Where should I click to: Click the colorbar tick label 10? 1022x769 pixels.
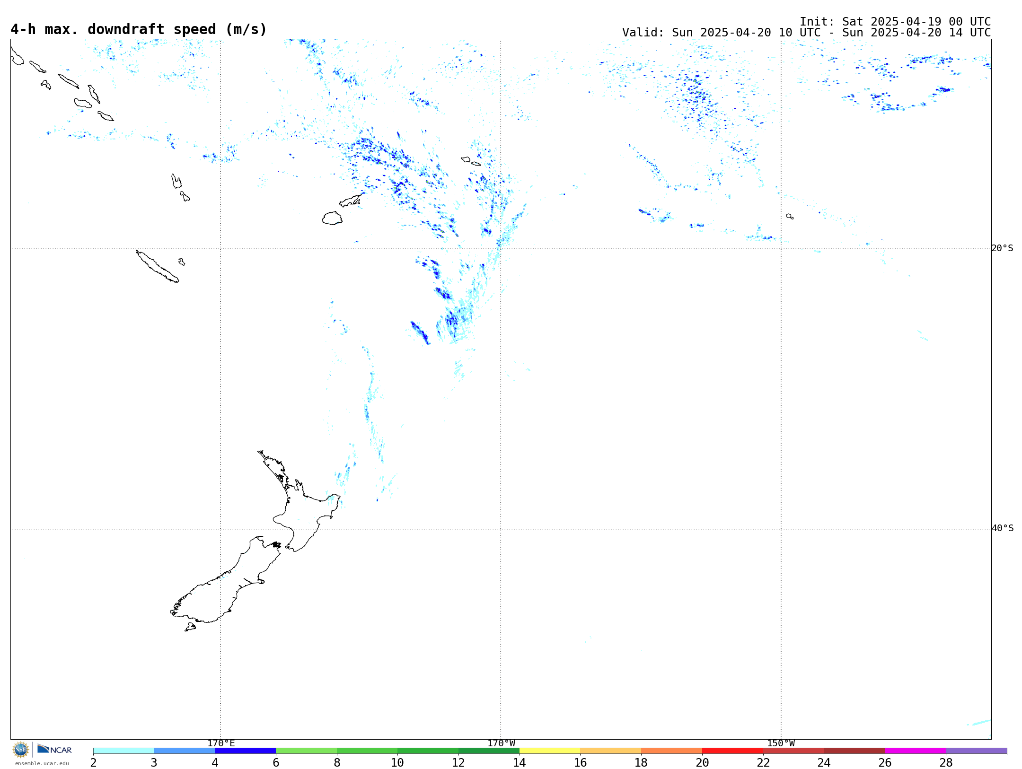point(397,762)
